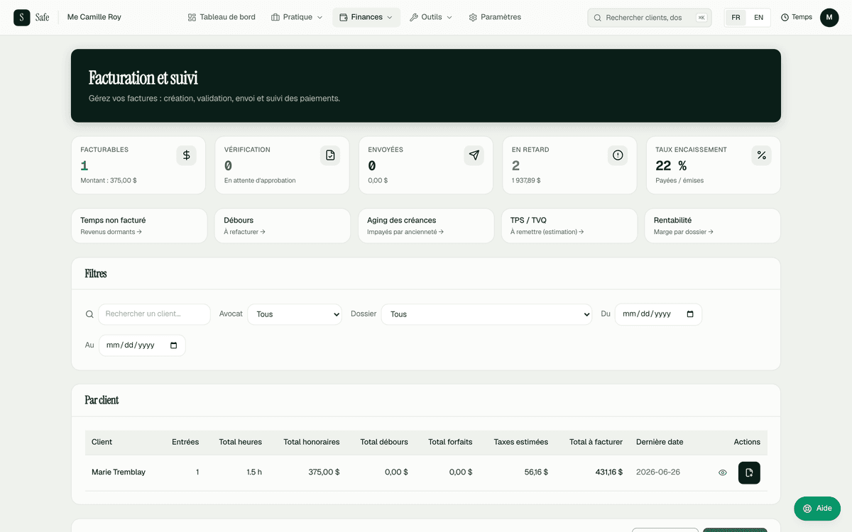The image size is (852, 532).
Task: View Marie Tremblay details with eye icon
Action: [x=723, y=472]
